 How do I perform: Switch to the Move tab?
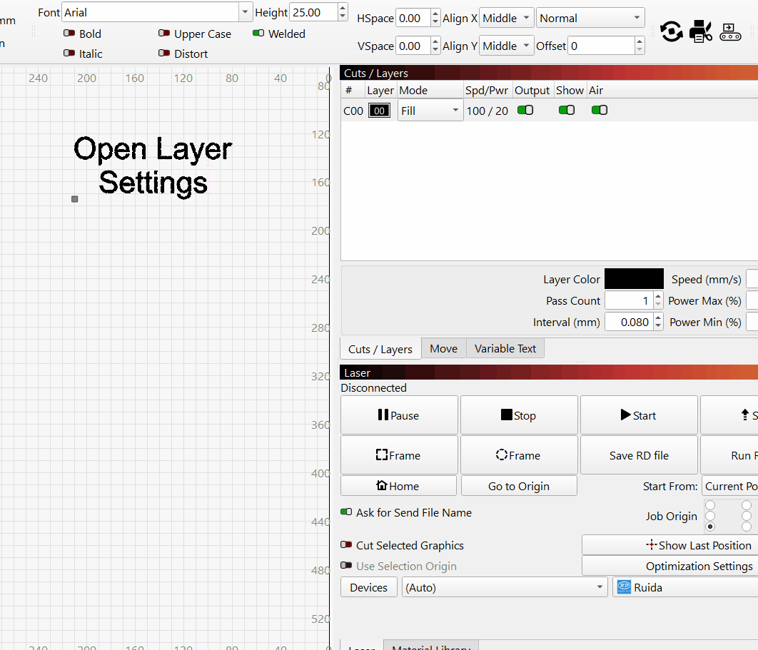[444, 348]
